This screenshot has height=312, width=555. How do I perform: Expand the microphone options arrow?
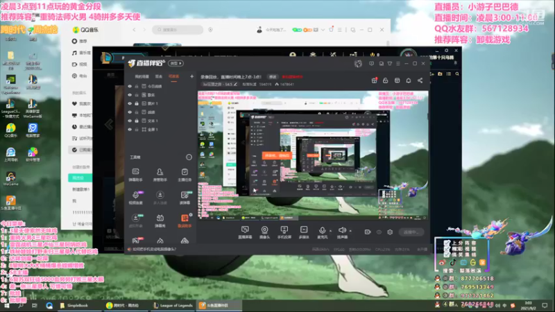pyautogui.click(x=331, y=231)
